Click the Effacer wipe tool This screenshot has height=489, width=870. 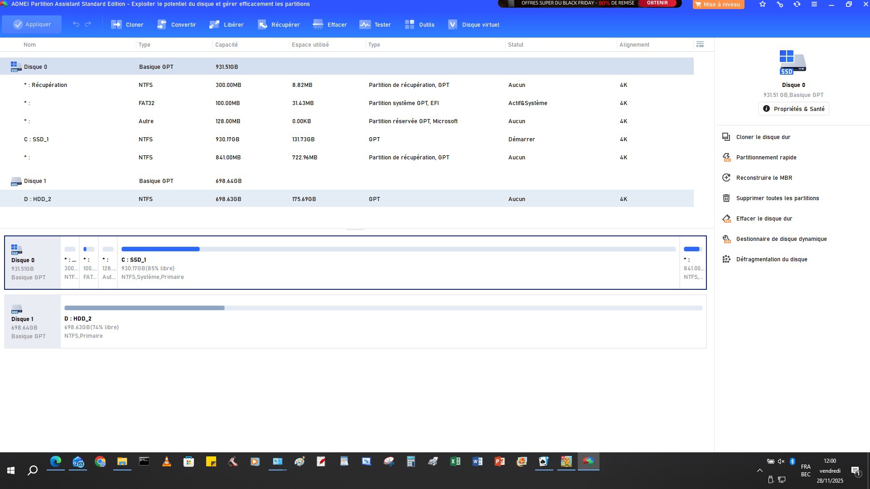tap(330, 24)
